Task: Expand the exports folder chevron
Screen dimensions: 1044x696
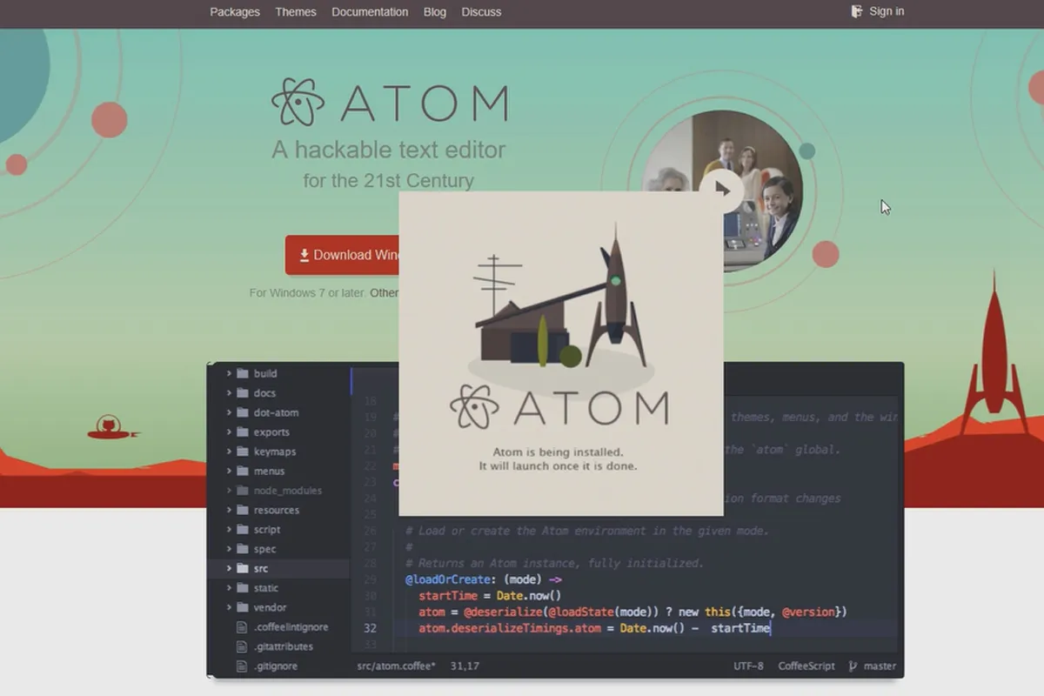Action: click(x=229, y=432)
